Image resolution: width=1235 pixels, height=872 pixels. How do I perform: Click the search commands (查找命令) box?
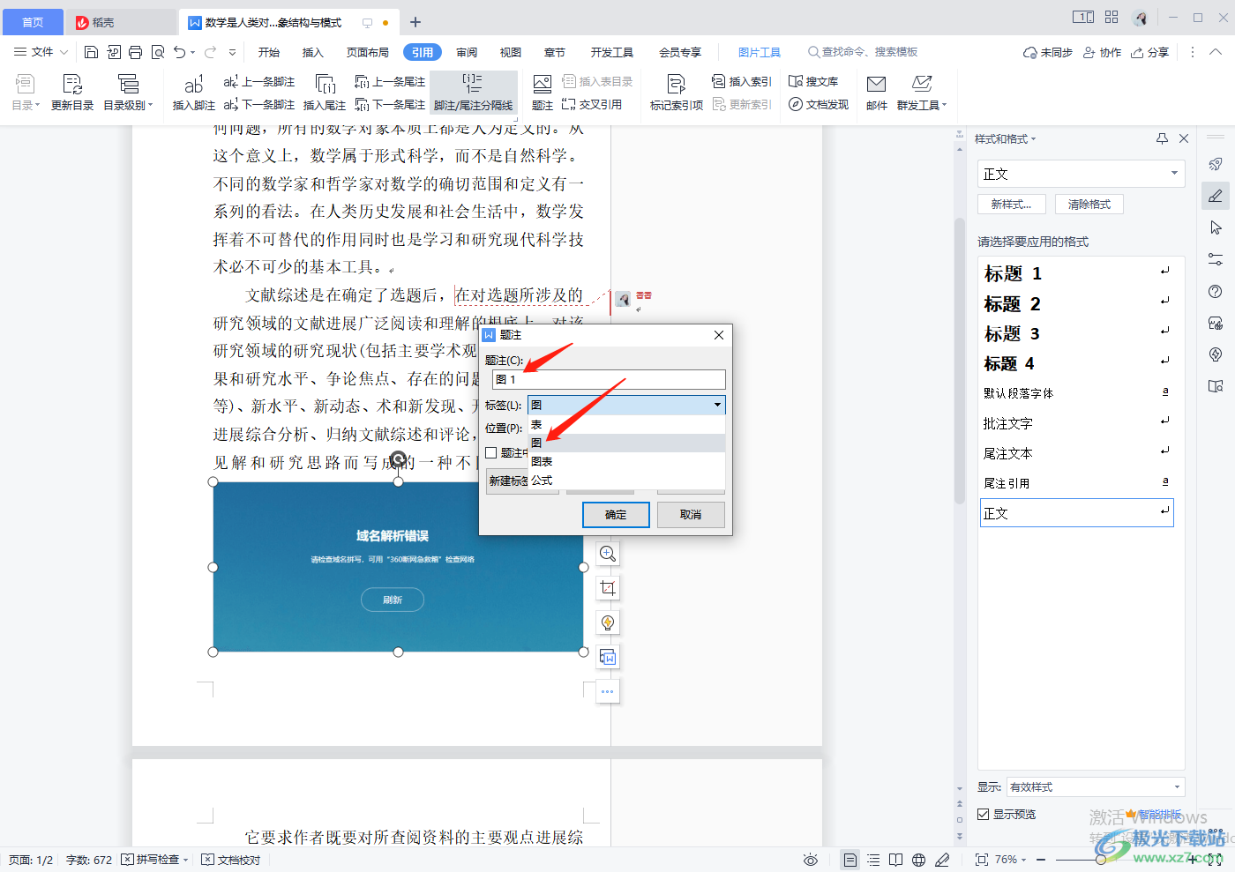pyautogui.click(x=863, y=52)
